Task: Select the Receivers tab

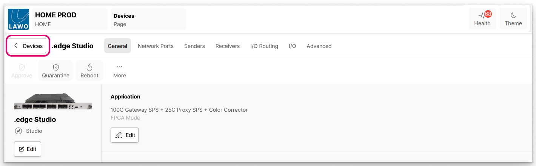Action: (x=227, y=46)
